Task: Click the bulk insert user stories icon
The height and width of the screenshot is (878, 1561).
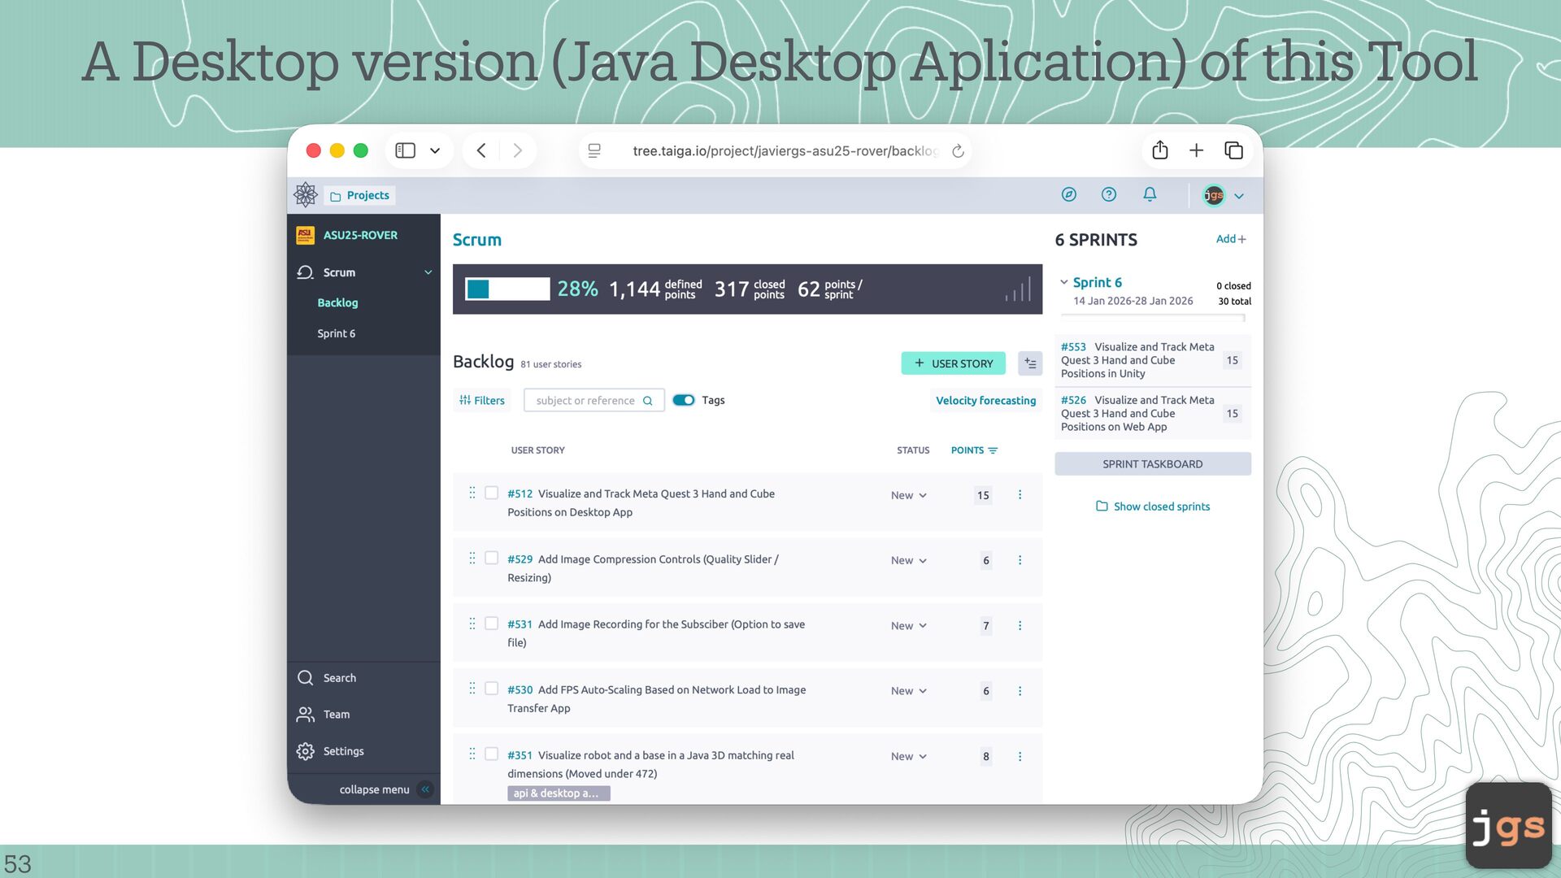Action: (1030, 363)
